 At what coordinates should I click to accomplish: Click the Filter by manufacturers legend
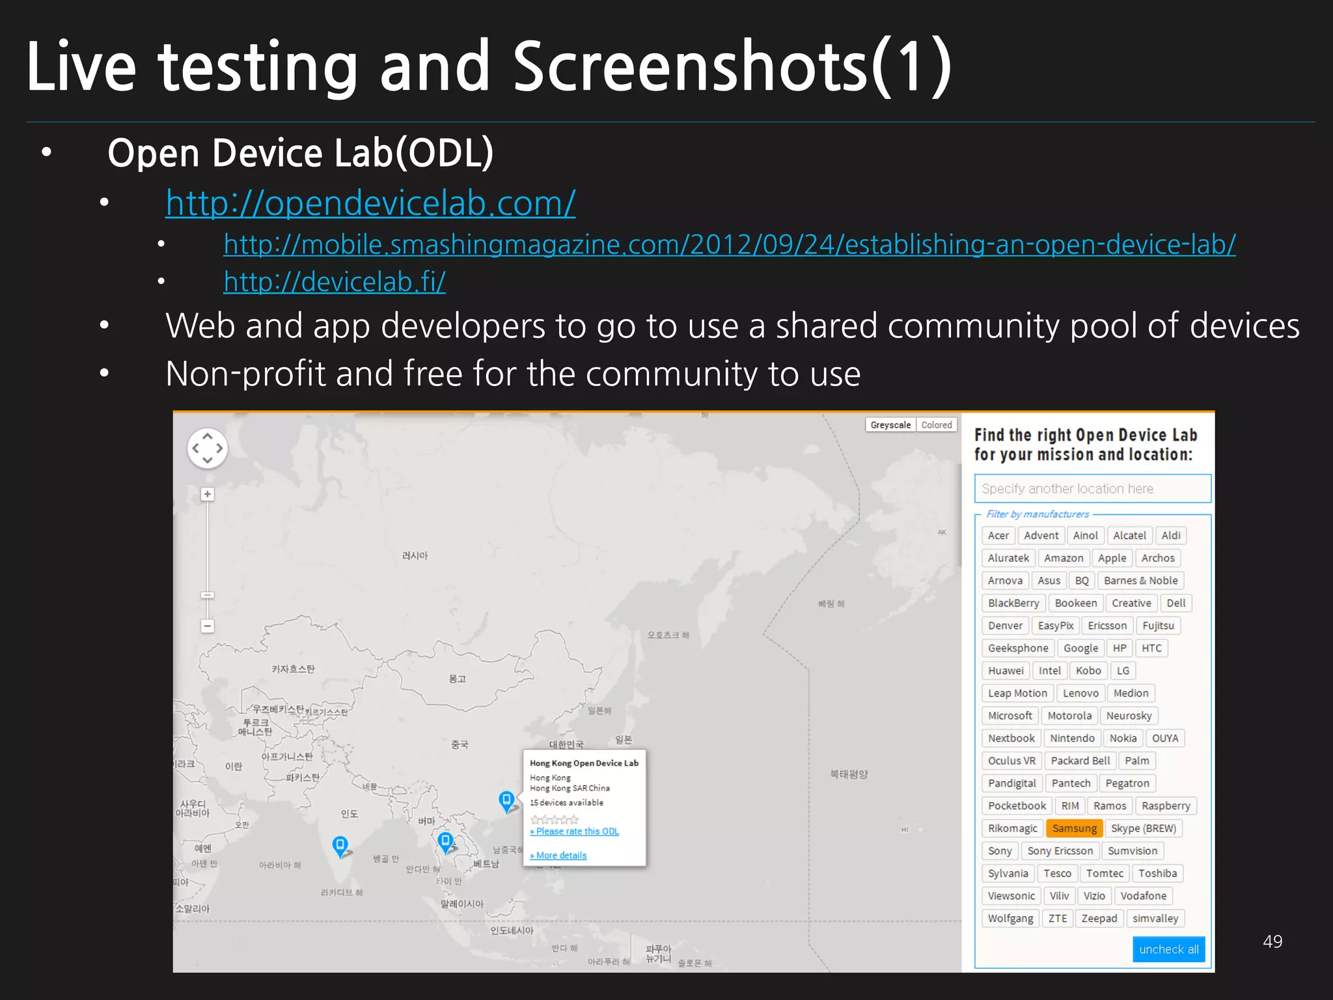1037,514
